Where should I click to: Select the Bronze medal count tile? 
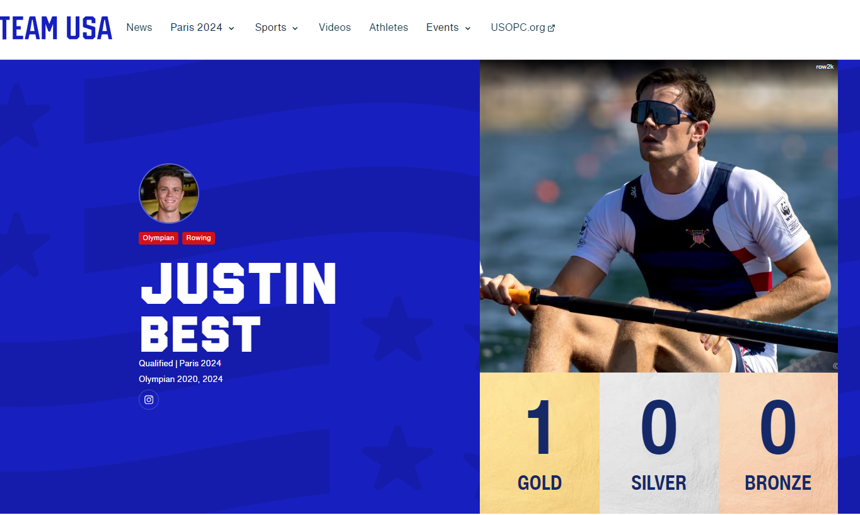pyautogui.click(x=778, y=443)
